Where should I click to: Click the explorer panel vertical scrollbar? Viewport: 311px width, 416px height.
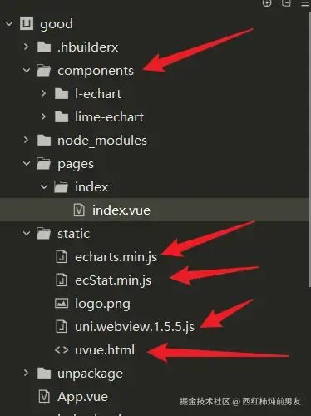(309, 150)
